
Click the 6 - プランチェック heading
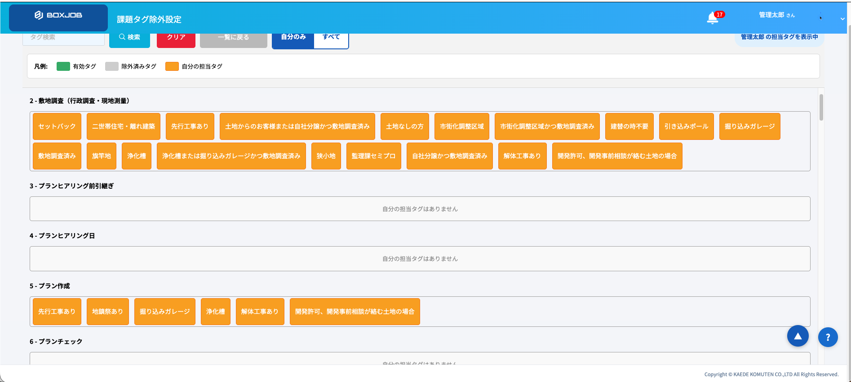[56, 342]
